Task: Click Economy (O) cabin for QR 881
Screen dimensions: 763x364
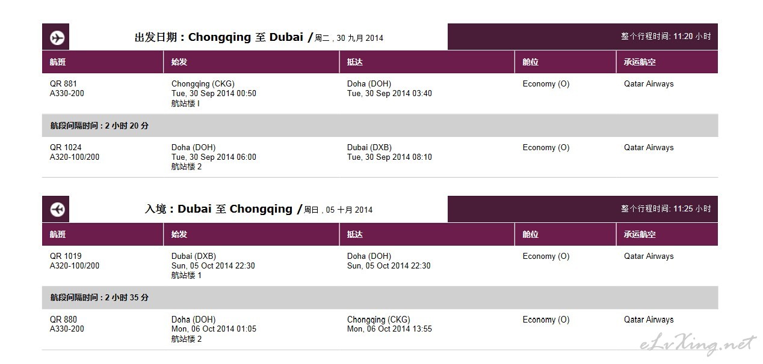Action: tap(546, 84)
